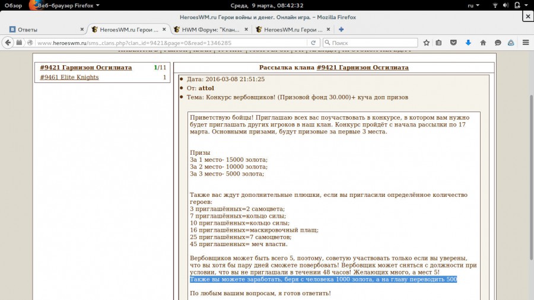The width and height of the screenshot is (534, 300).
Task: Open the Firefox hamburger menu
Action: pyautogui.click(x=526, y=43)
